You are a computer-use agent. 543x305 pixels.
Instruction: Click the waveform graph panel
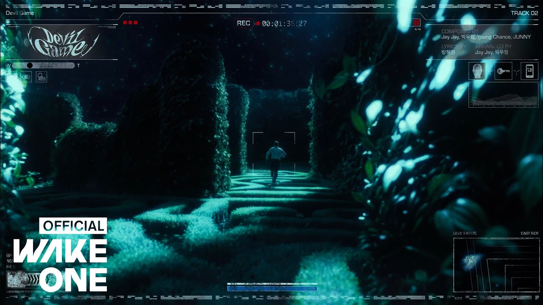503,94
